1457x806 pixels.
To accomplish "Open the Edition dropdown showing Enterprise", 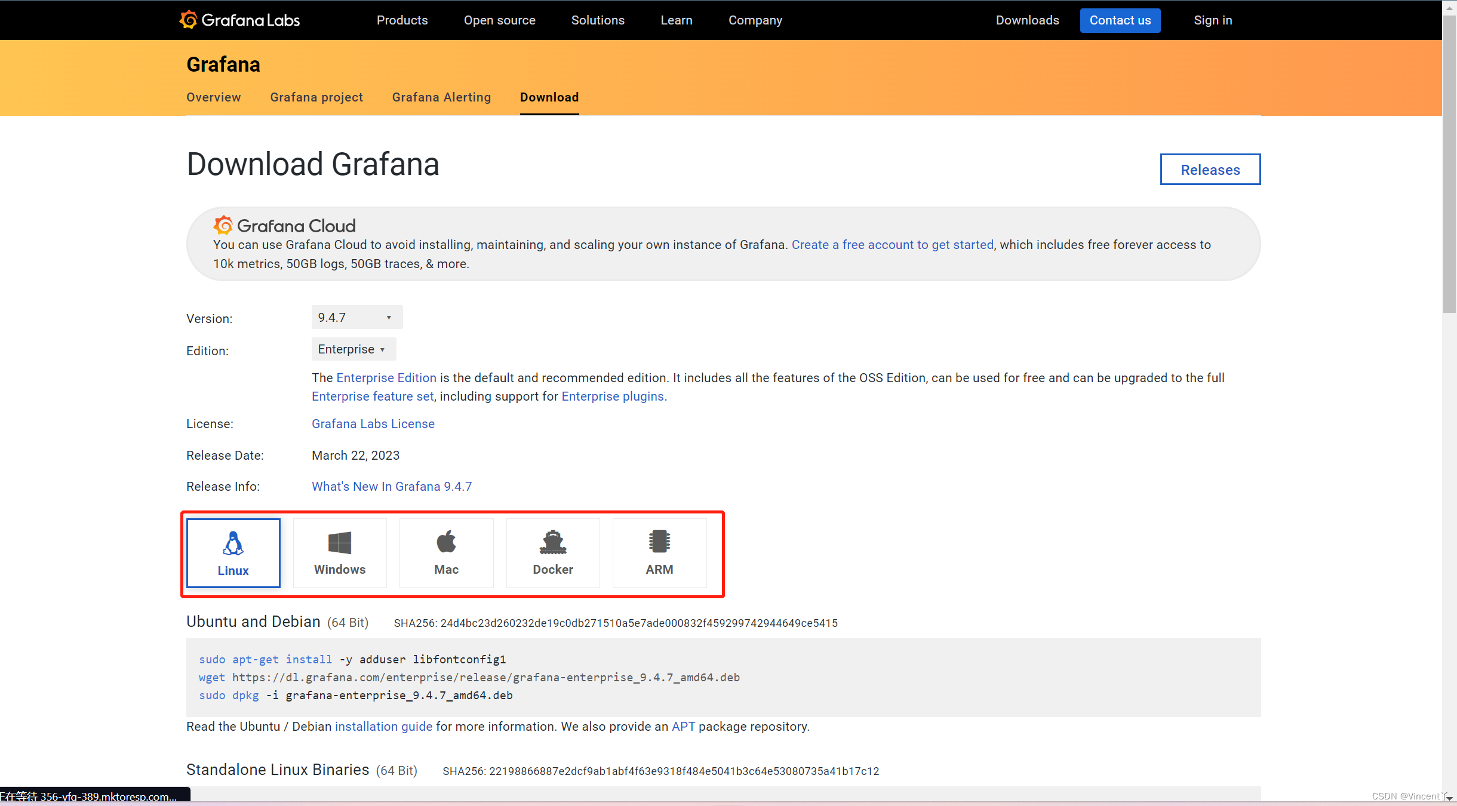I will tap(353, 349).
